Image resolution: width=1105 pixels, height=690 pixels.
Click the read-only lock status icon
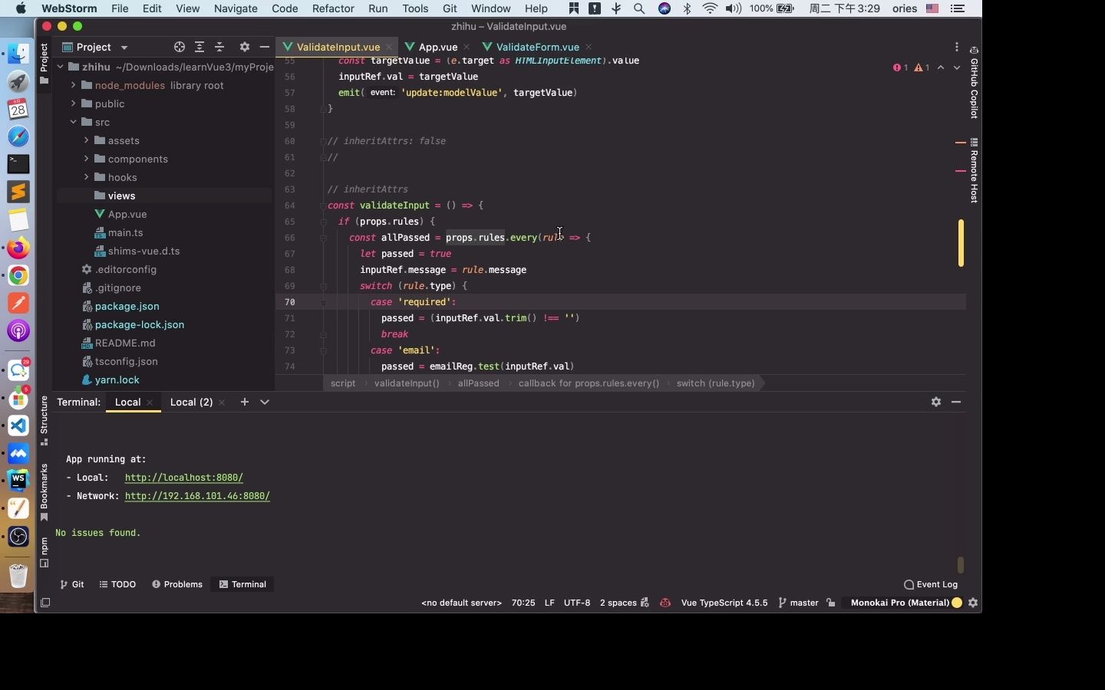click(x=831, y=603)
